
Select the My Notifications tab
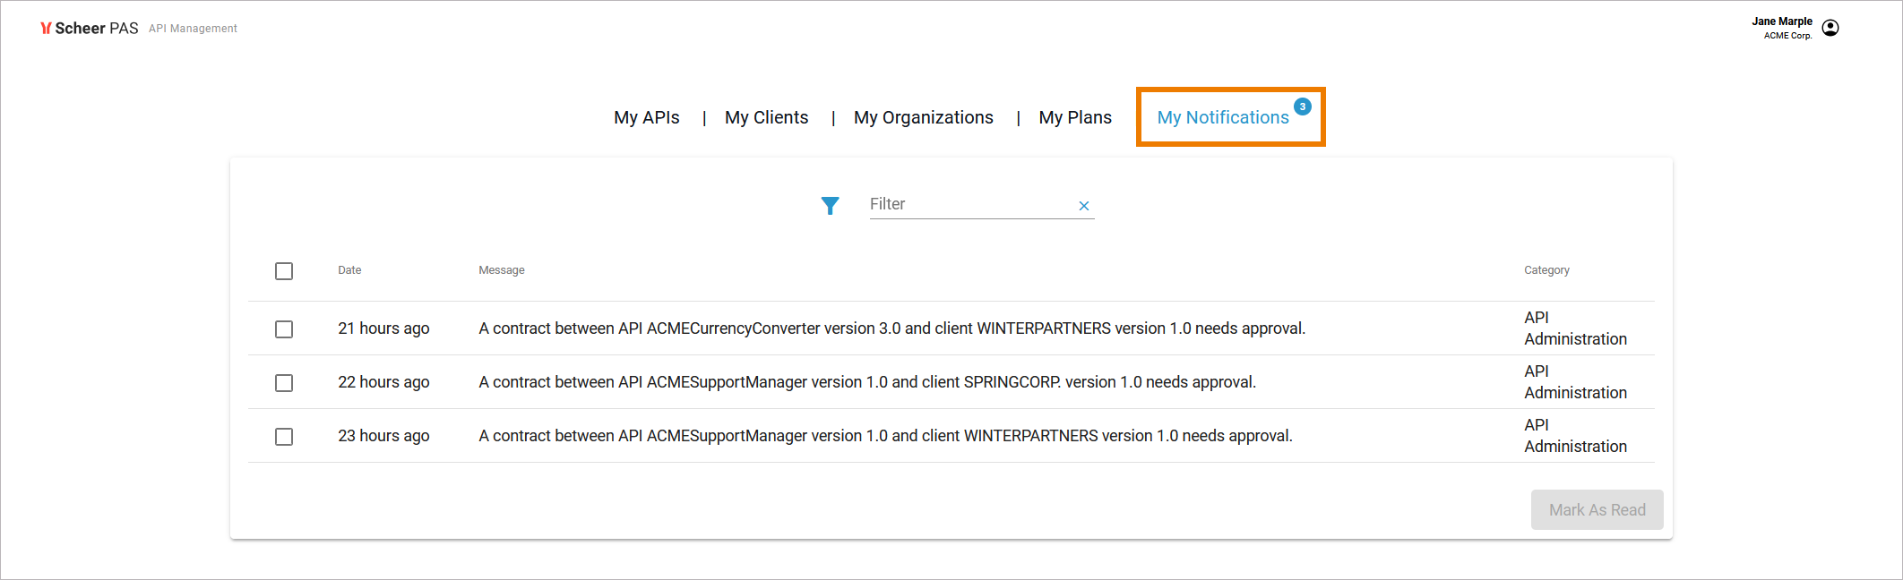click(x=1222, y=117)
